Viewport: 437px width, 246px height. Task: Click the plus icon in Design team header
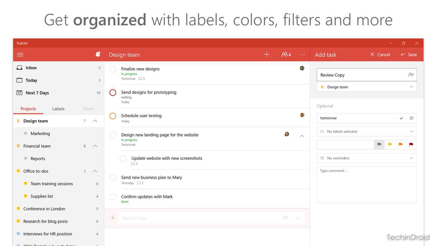tap(266, 55)
